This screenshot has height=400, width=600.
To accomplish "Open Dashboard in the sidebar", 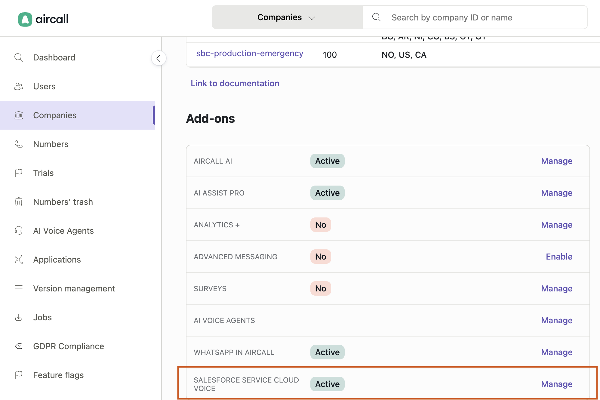I will pos(78,57).
